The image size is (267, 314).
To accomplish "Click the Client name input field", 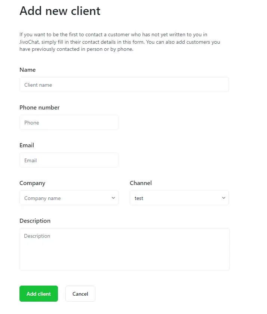I will click(x=124, y=85).
